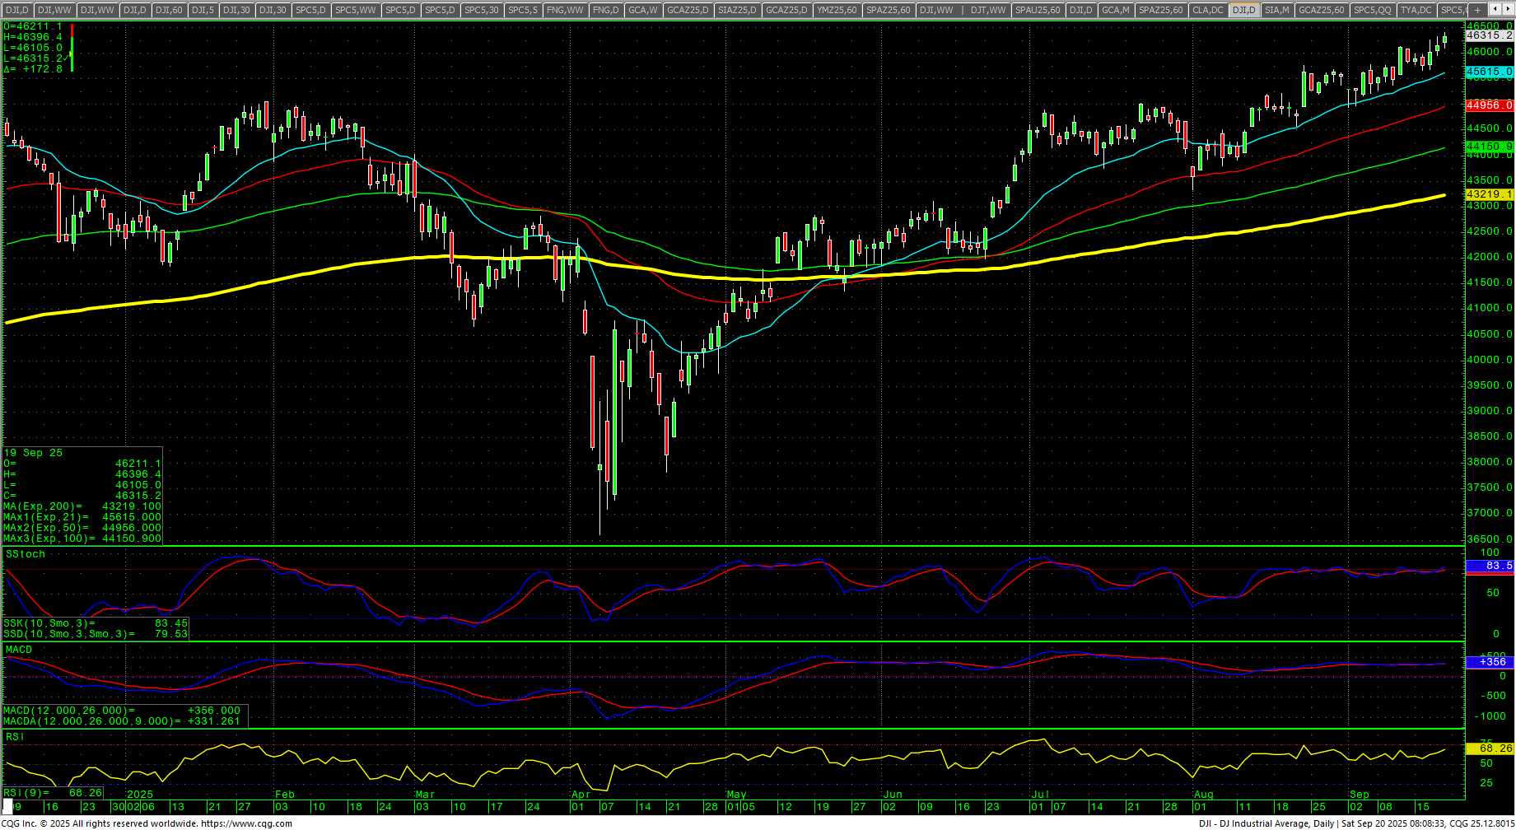Select the RSI study pane label
The width and height of the screenshot is (1516, 830).
click(15, 737)
